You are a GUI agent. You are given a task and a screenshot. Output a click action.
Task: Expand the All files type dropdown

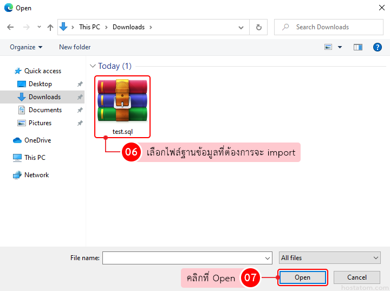coord(329,258)
